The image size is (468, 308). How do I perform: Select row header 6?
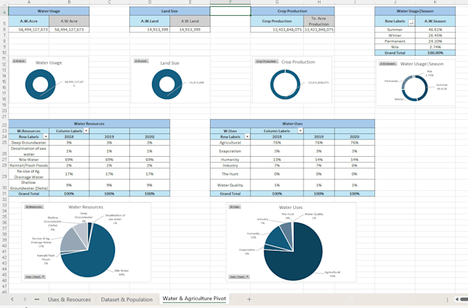pyautogui.click(x=4, y=30)
